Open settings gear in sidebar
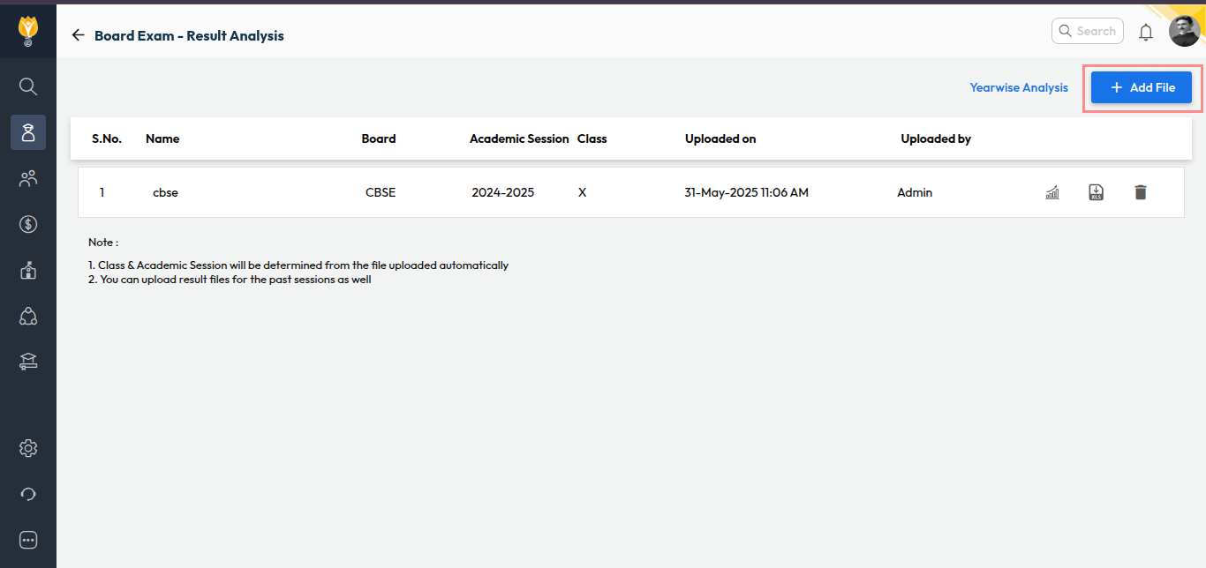The width and height of the screenshot is (1206, 568). pyautogui.click(x=28, y=448)
